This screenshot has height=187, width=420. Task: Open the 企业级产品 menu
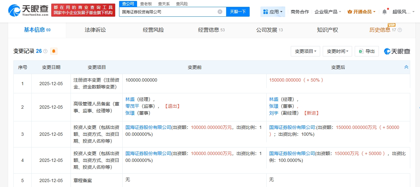coord(328,12)
